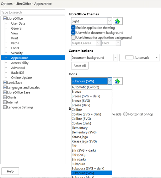Viewport: 161px width, 178px height.
Task: Click the themes extension puzzle icon
Action: coord(118,21)
